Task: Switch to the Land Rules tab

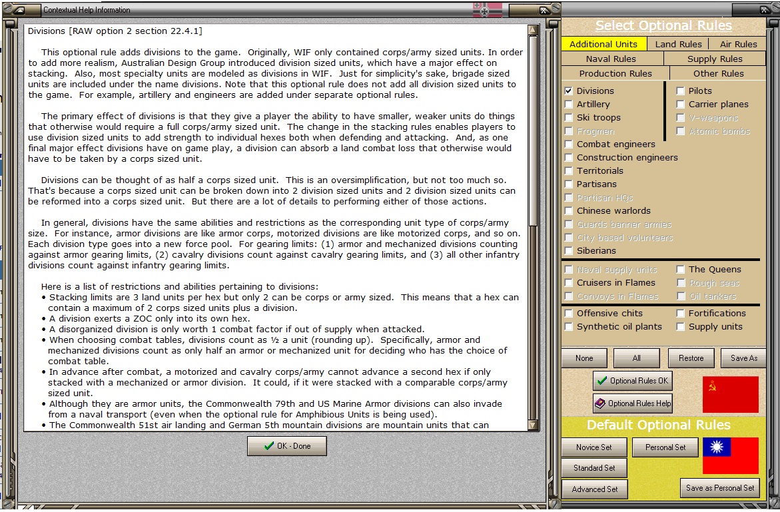Action: [x=678, y=44]
